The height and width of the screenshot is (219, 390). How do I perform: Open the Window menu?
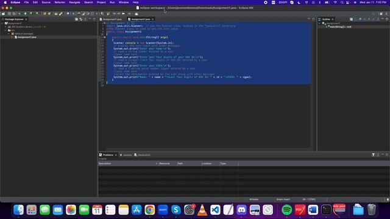(124, 2)
